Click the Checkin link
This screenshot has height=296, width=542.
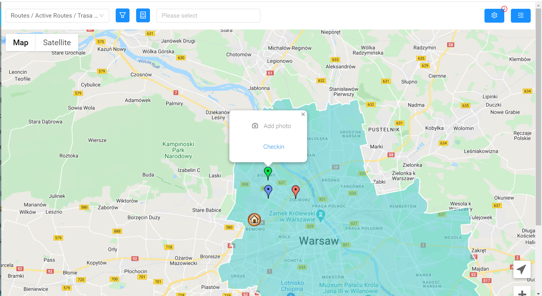point(274,147)
